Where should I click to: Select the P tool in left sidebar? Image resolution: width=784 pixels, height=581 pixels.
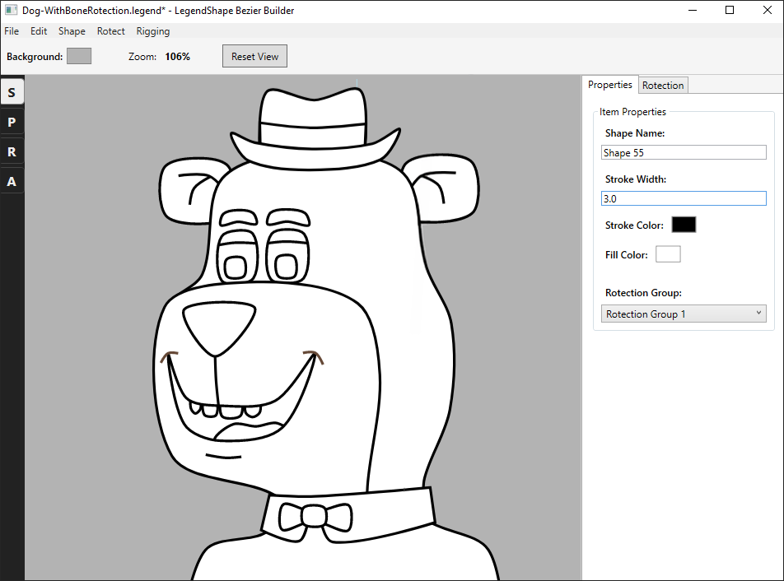tap(12, 122)
